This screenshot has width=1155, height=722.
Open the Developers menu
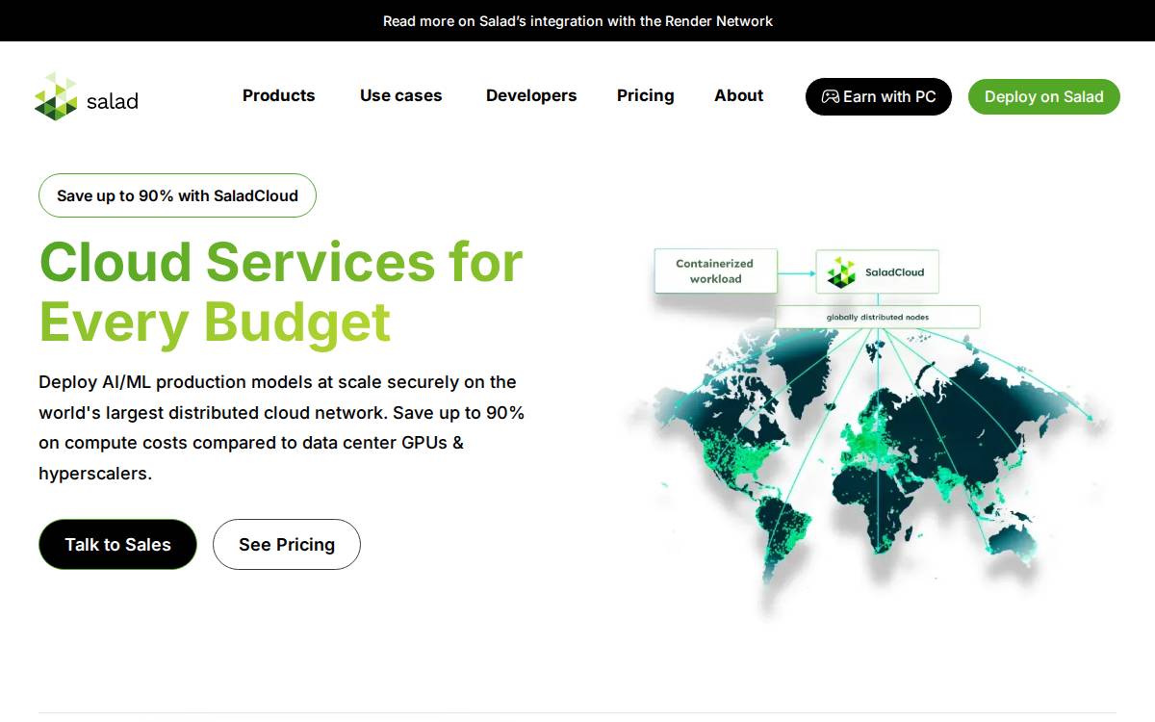(x=531, y=95)
